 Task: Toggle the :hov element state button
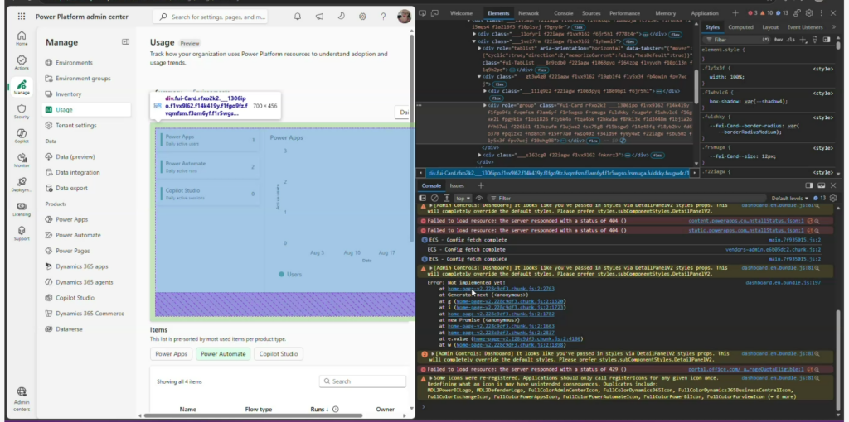tap(778, 40)
